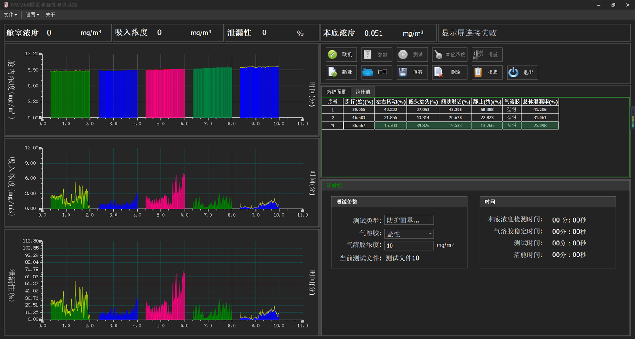The height and width of the screenshot is (339, 635).
Task: Open a file using 打开 button
Action: click(x=377, y=72)
